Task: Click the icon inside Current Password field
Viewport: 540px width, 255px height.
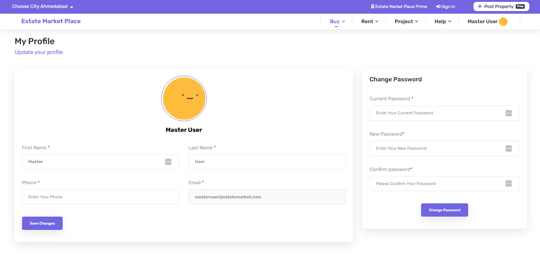Action: 508,113
